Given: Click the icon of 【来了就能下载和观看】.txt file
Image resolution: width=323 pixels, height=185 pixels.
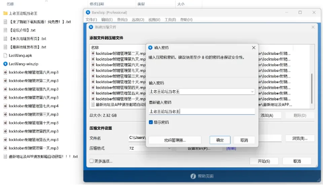Looking at the screenshot, I should pyautogui.click(x=5, y=22).
